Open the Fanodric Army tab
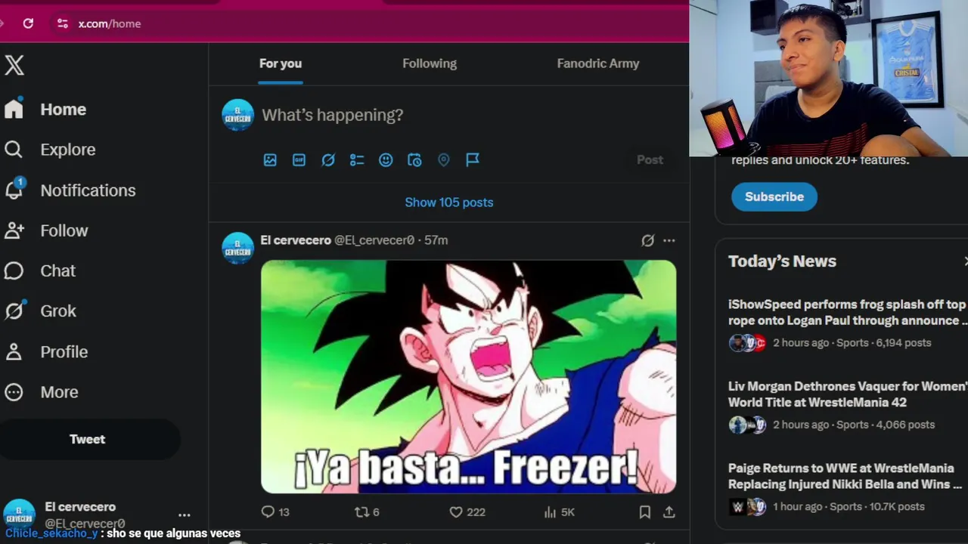968x544 pixels. click(598, 63)
